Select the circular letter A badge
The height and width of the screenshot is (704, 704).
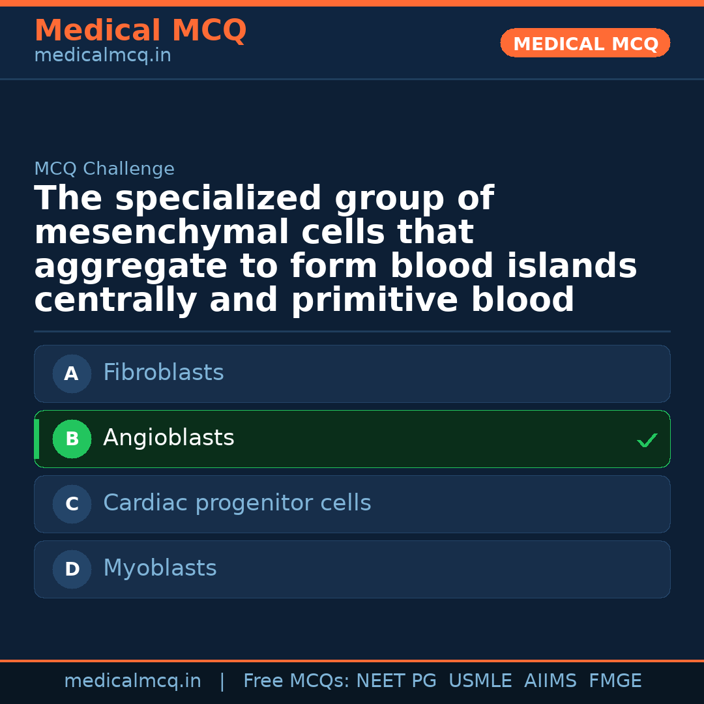click(x=72, y=374)
